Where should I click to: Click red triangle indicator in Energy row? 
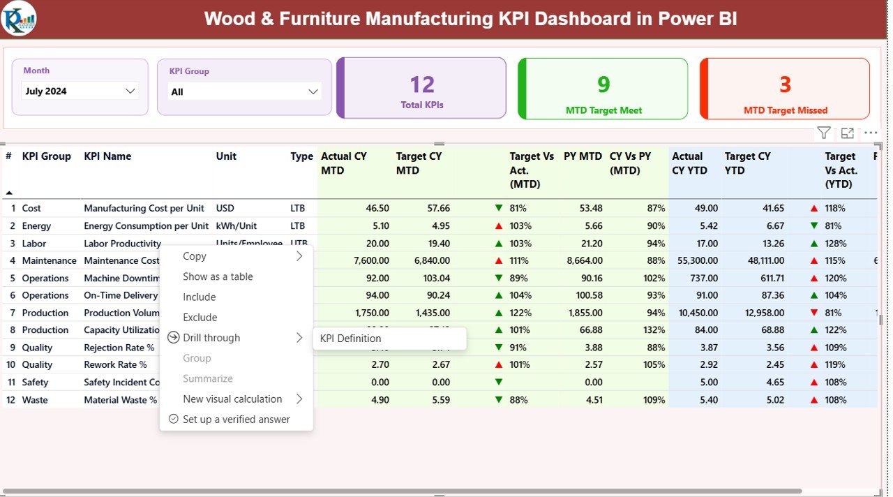[x=498, y=226]
